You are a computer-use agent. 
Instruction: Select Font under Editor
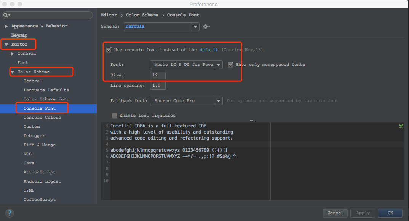tap(23, 62)
